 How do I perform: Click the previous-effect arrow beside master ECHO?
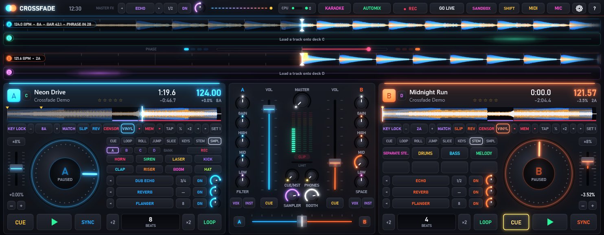coord(121,8)
